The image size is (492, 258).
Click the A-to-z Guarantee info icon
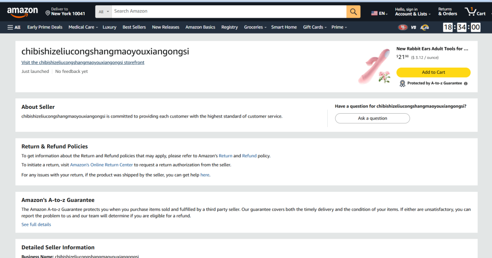click(466, 83)
